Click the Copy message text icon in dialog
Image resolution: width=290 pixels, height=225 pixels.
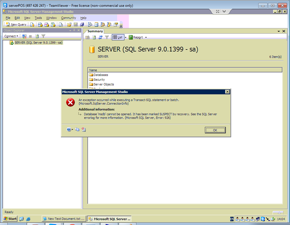point(77,130)
